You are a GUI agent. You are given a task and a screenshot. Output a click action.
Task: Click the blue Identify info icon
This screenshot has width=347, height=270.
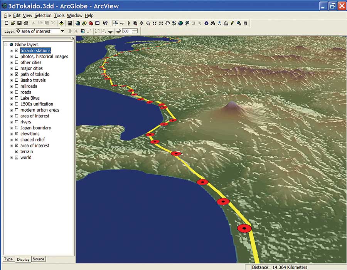[206, 23]
